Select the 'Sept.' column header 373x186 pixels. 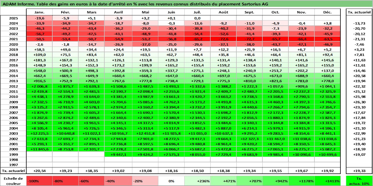249,12
